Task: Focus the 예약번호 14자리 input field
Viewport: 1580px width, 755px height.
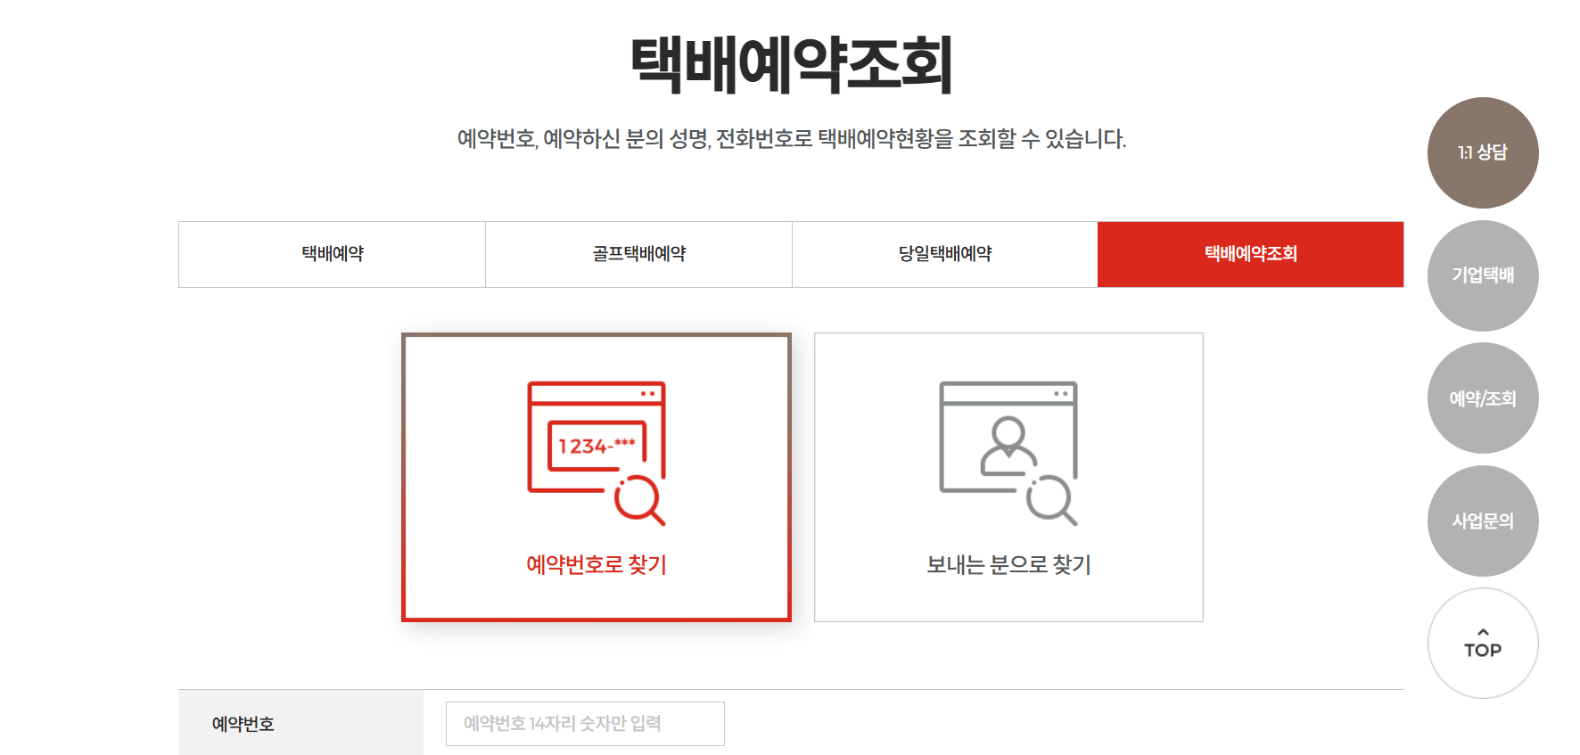Action: point(585,724)
